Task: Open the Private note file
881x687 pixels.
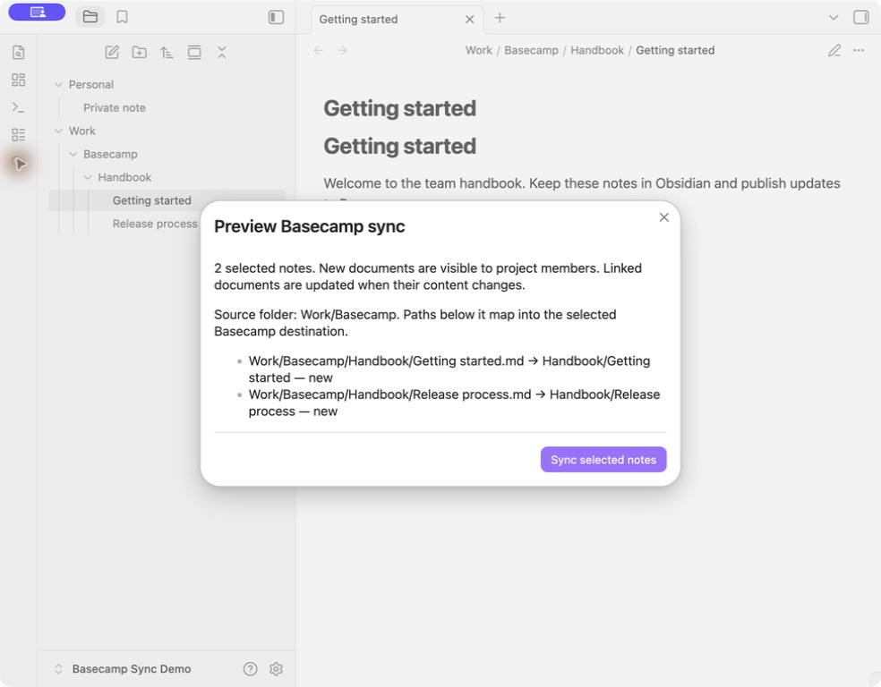Action: (115, 107)
